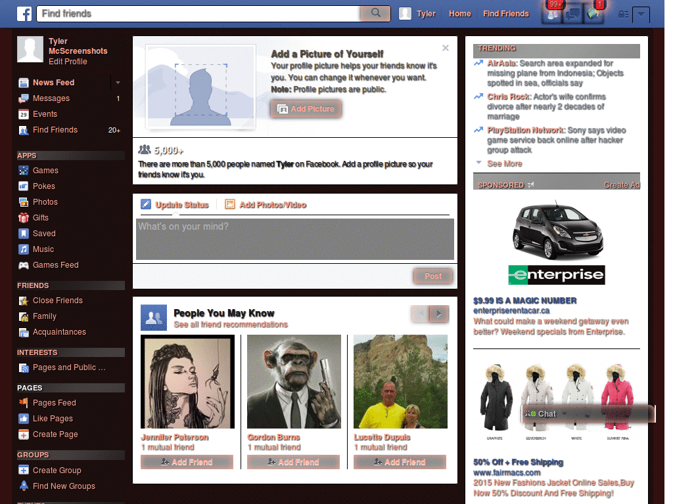Click www.fairmacs.com ad link
The width and height of the screenshot is (673, 504).
(507, 472)
